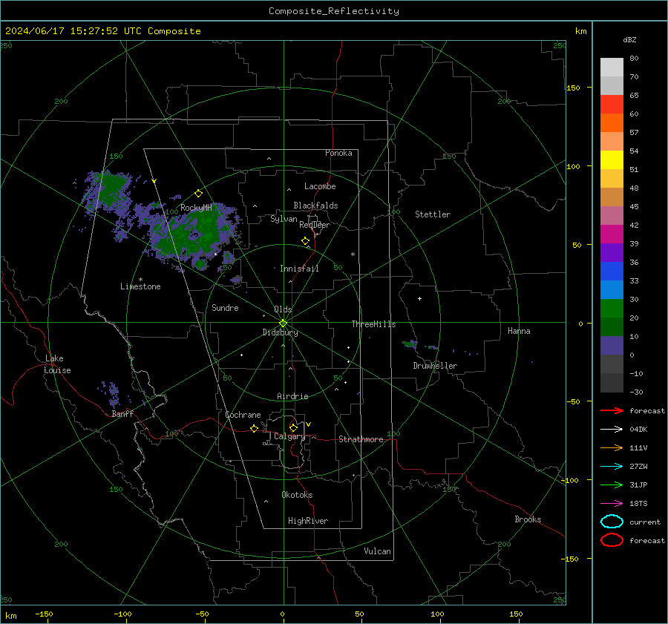Click the HighRiver label
Viewport: 668px width, 624px height.
pos(308,521)
